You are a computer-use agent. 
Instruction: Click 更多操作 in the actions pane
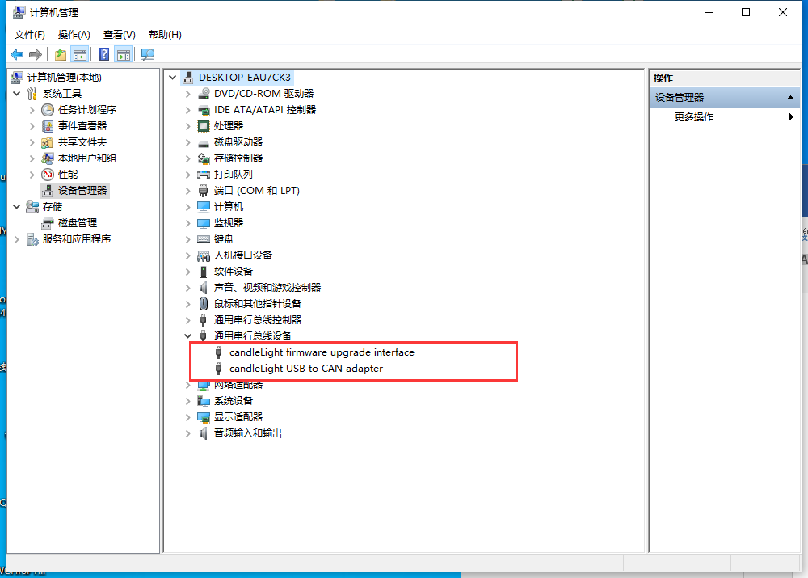[694, 116]
